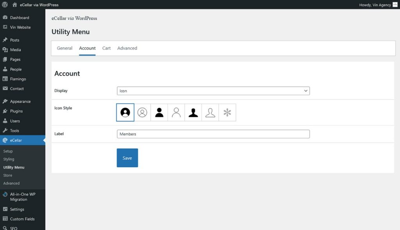
Task: Click the Flamingo sidebar icon
Action: 5,79
